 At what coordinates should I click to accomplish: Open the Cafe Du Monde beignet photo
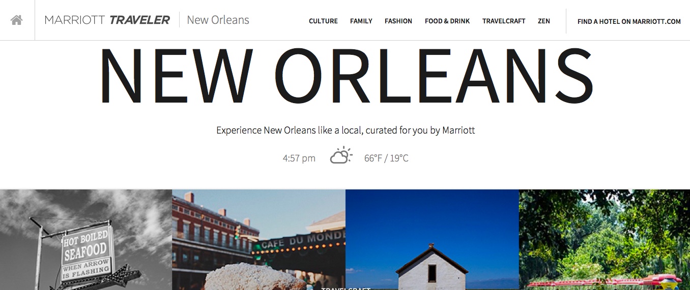coord(258,240)
